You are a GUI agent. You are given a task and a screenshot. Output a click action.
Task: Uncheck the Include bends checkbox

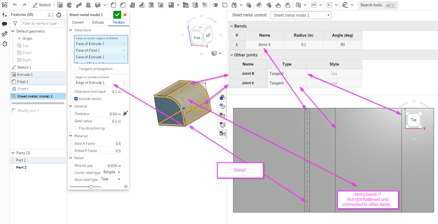coord(76,99)
